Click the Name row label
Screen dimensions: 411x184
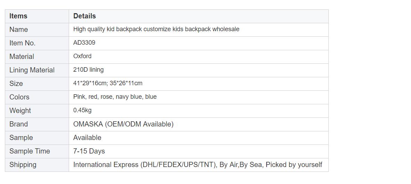[19, 29]
